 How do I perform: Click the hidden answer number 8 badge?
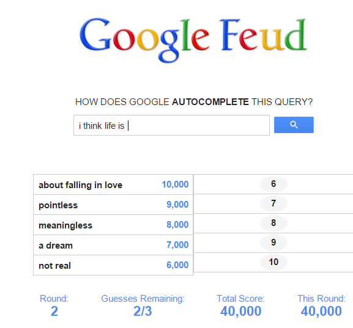pos(273,223)
